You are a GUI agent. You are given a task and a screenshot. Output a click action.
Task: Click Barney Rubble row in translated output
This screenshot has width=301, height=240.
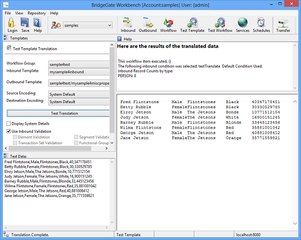point(200,123)
